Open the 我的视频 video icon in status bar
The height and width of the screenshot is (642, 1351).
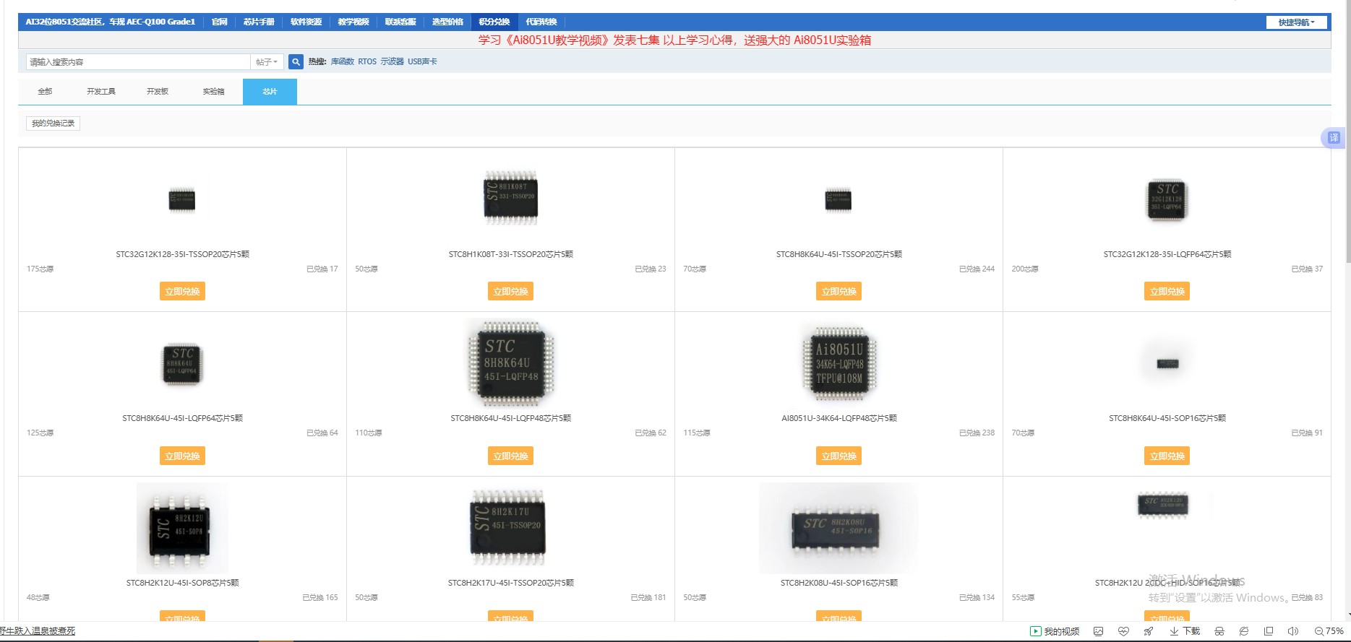coord(1055,631)
